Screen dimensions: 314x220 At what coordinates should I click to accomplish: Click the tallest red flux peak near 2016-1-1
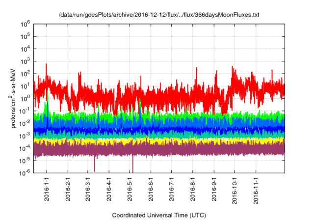pos(47,66)
